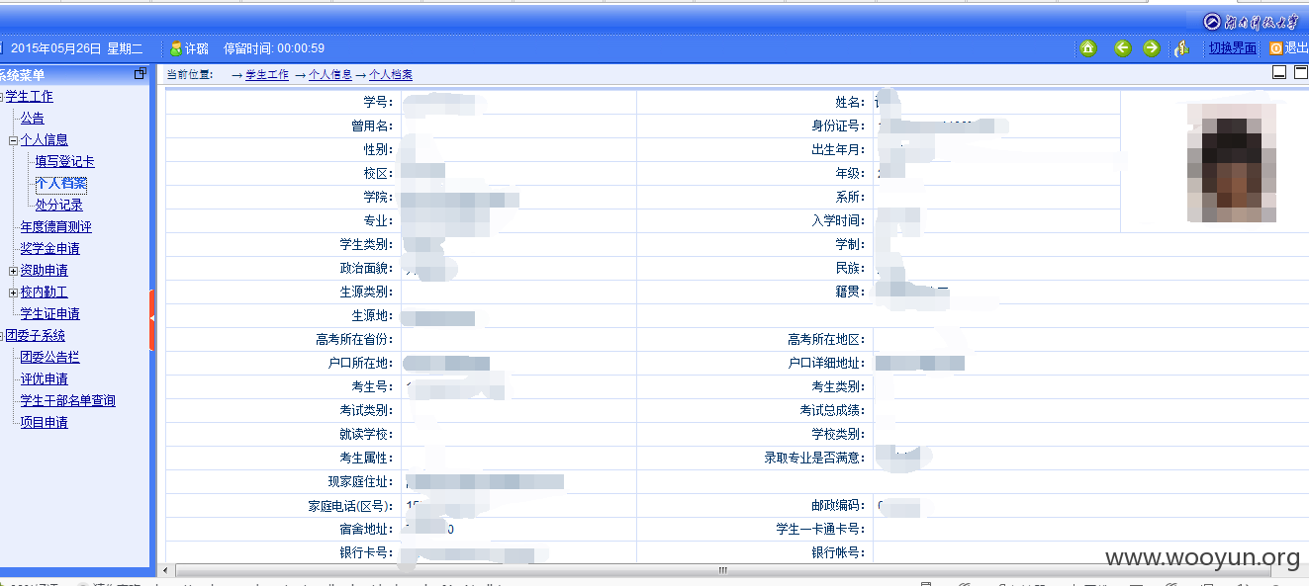Click the 切换界面 link

[x=1233, y=48]
